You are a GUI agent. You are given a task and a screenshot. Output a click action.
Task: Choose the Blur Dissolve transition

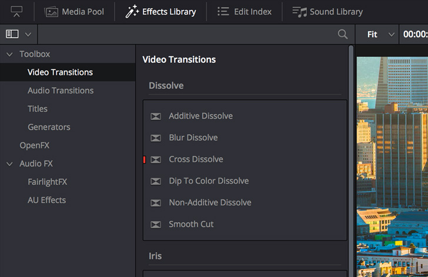click(193, 138)
